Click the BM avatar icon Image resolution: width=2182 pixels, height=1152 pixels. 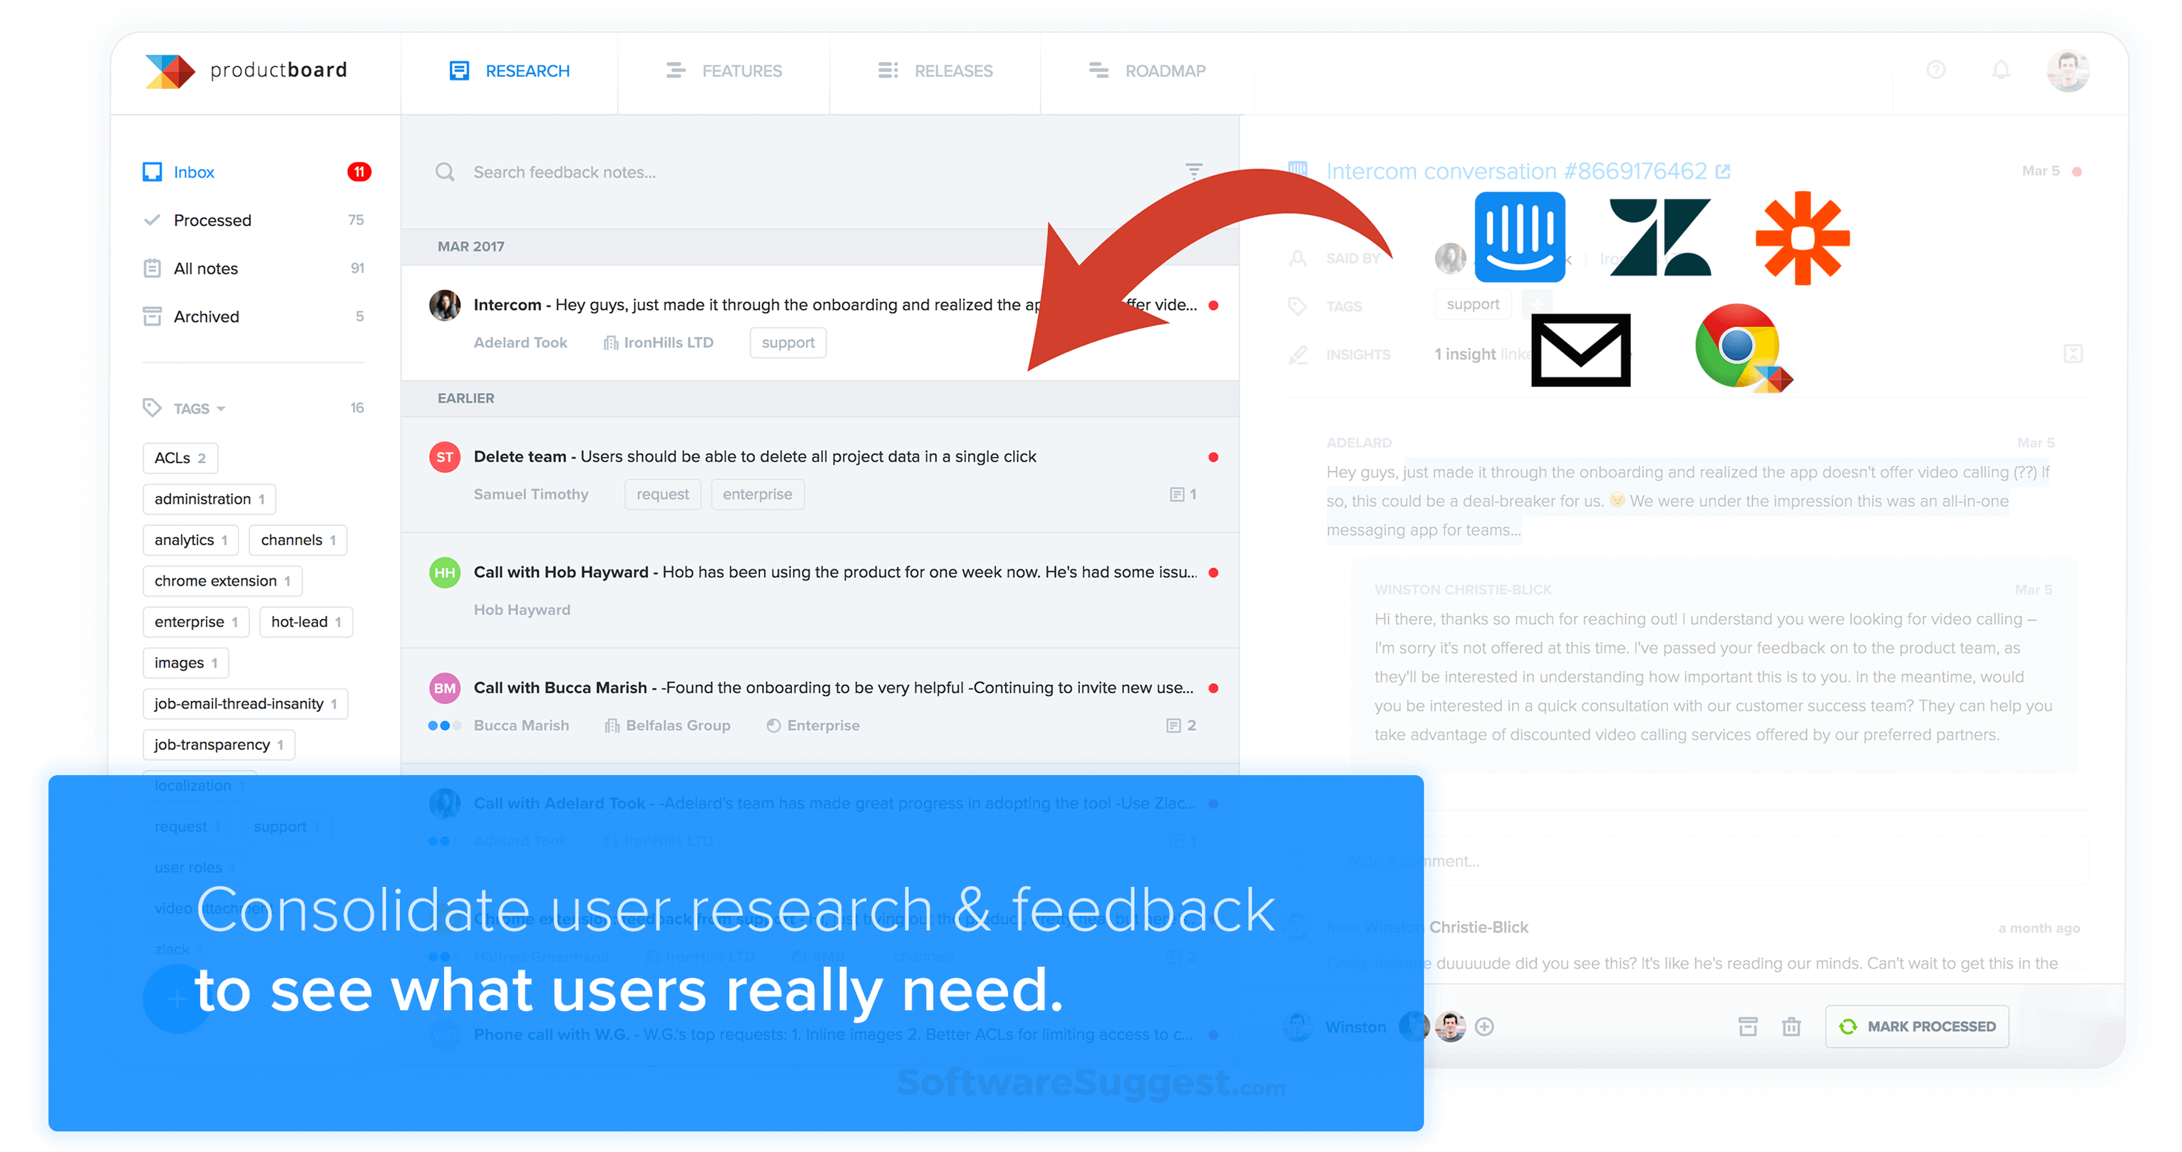445,689
